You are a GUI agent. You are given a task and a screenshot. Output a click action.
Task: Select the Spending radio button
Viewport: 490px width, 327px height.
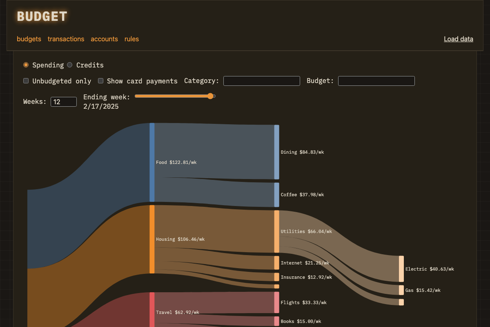tap(26, 65)
